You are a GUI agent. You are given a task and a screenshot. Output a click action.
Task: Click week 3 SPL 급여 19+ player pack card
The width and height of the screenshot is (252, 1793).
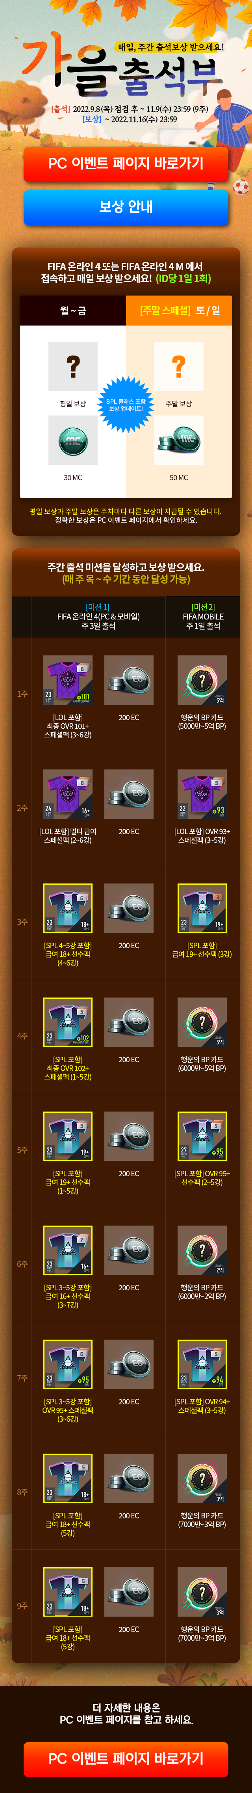click(x=202, y=908)
